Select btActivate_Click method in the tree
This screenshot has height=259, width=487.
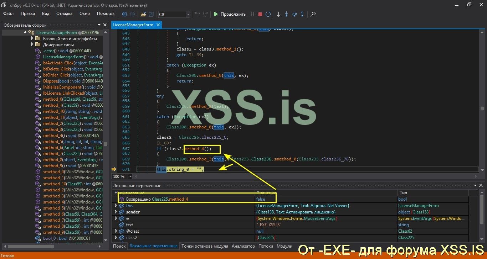tap(73, 63)
